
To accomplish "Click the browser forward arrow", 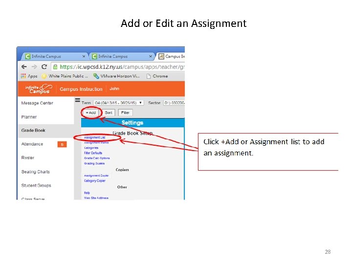I will click(x=34, y=66).
